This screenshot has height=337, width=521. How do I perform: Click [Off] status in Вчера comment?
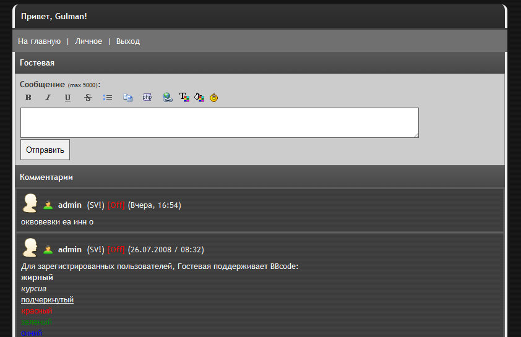[x=116, y=205]
